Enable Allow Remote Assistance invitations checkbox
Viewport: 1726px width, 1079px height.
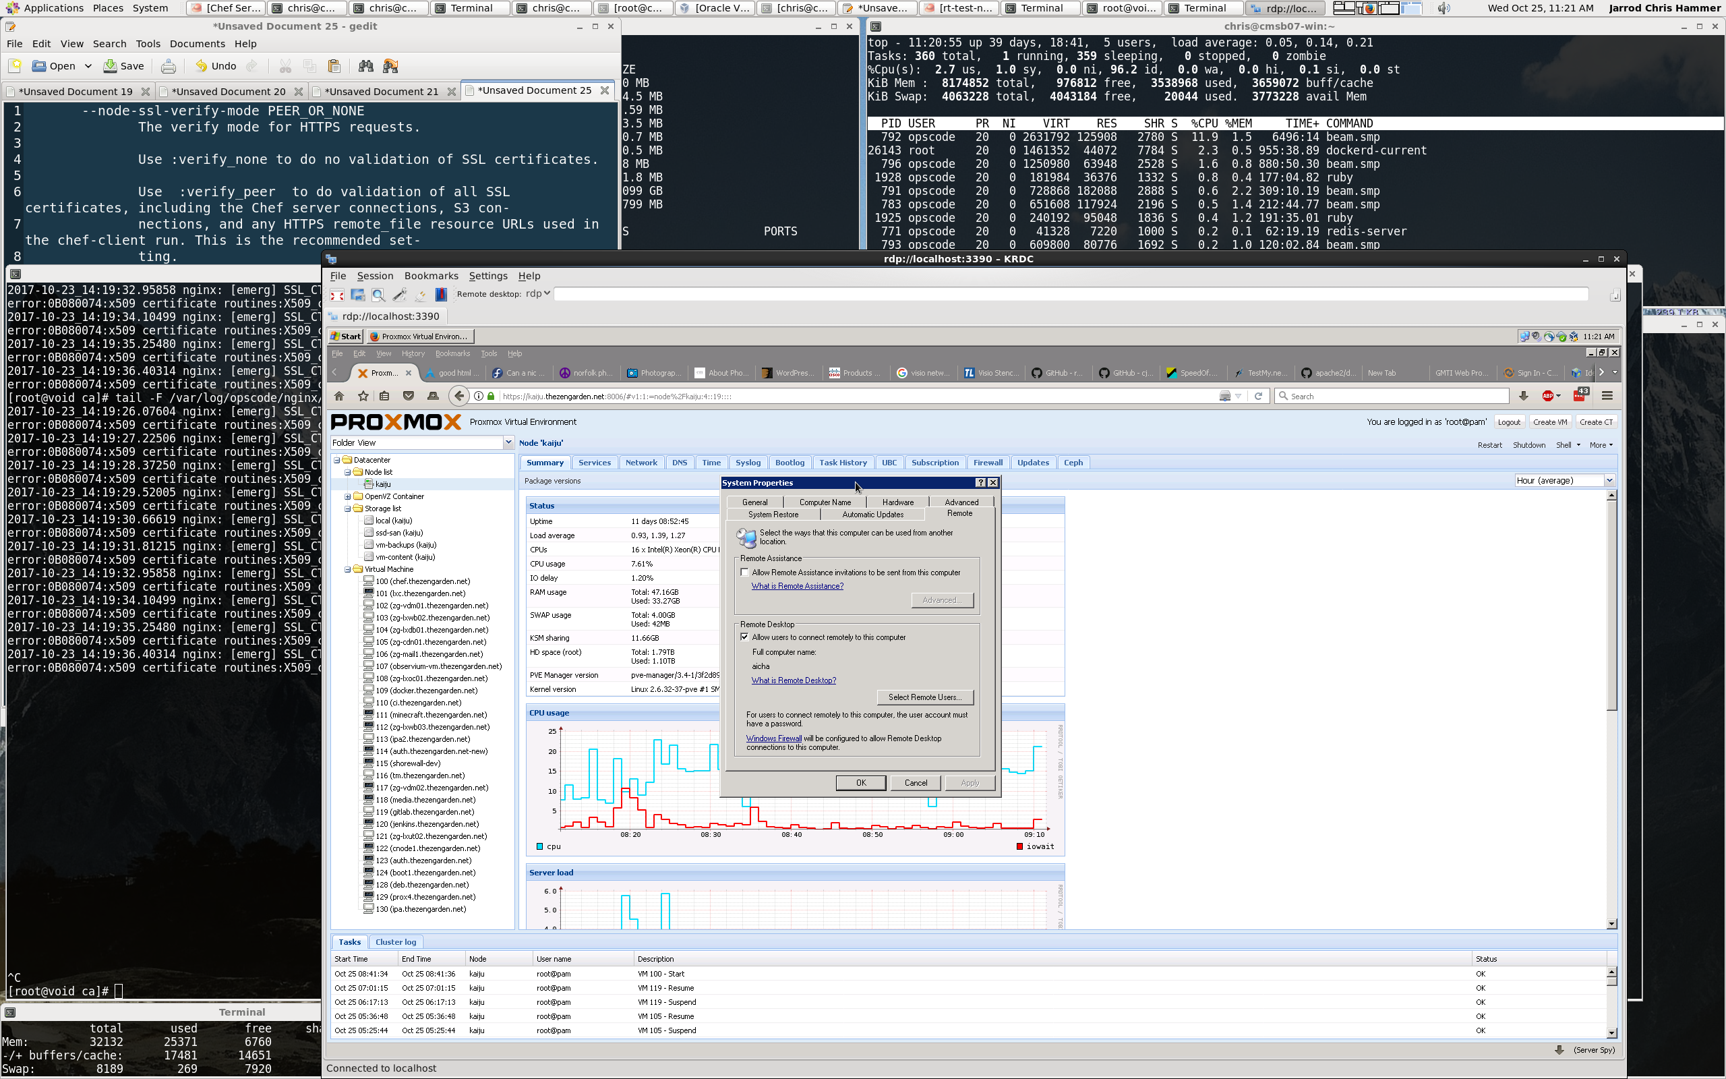(744, 573)
